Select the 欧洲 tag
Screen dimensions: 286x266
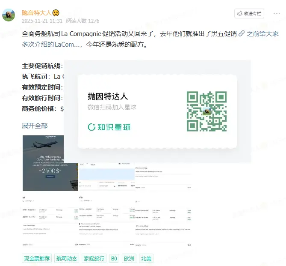tap(129, 258)
